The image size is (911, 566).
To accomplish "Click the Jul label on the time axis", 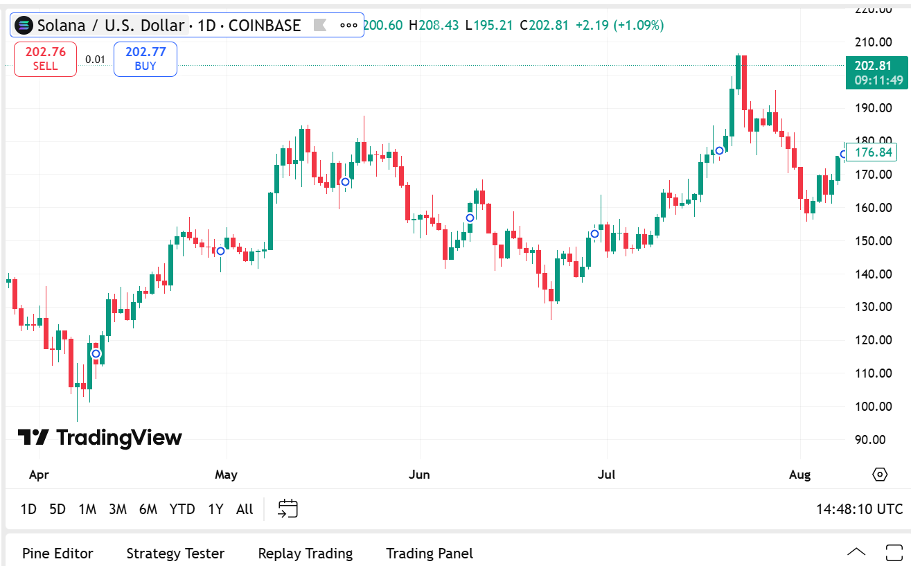I will tap(607, 475).
